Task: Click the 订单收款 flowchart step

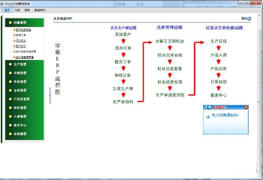Action: click(219, 81)
